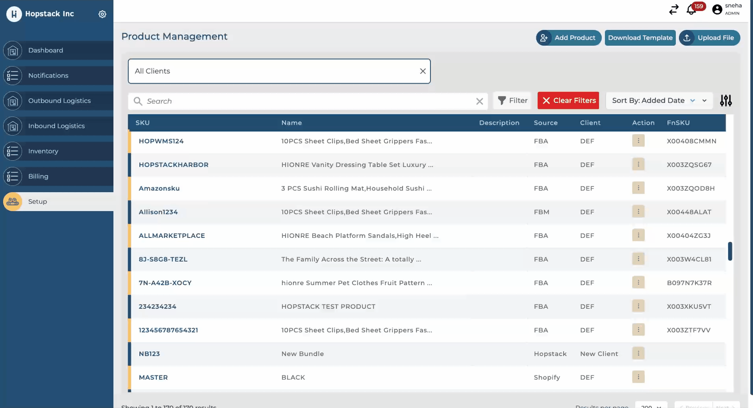Click the swap arrows icon in header
Image resolution: width=753 pixels, height=408 pixels.
[x=674, y=9]
